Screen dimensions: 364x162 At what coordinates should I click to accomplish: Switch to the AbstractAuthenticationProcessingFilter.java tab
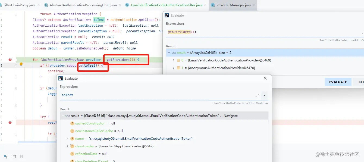click(x=83, y=5)
